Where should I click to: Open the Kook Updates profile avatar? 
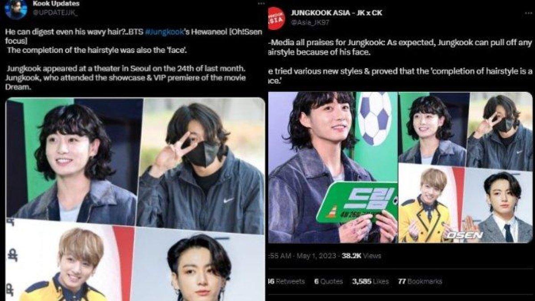click(16, 9)
